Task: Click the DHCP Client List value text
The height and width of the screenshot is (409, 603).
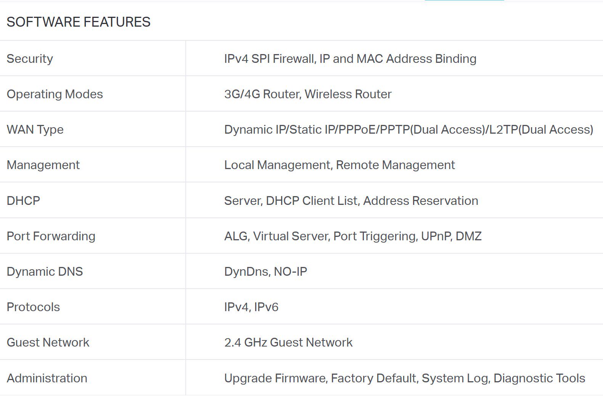Action: coord(351,201)
